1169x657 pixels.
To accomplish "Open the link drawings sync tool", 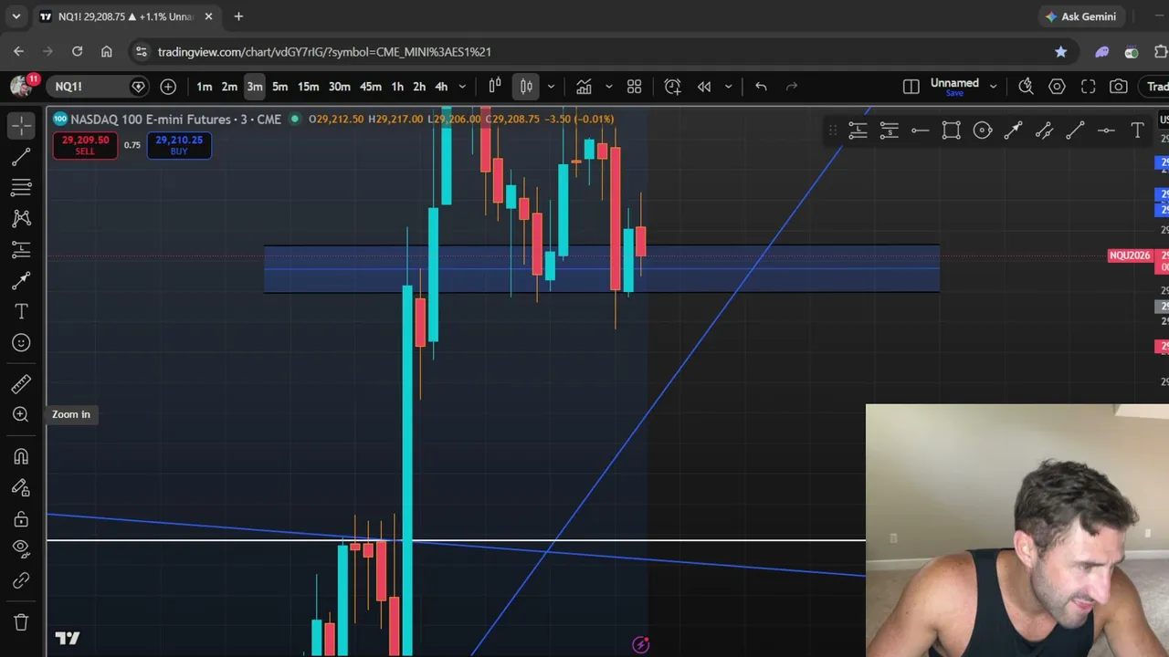I will click(x=21, y=580).
